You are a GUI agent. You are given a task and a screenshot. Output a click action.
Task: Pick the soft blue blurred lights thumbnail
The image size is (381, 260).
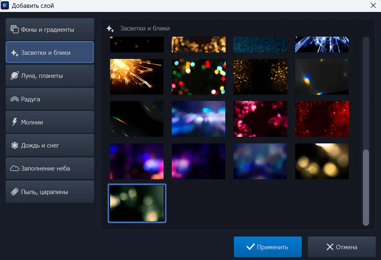(260, 161)
